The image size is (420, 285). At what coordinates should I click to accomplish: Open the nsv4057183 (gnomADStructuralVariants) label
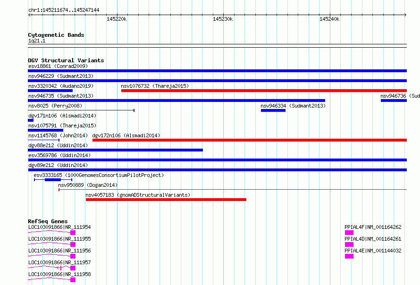coord(138,195)
